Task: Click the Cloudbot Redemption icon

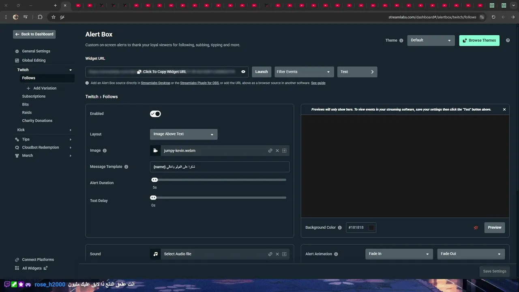Action: click(x=17, y=148)
